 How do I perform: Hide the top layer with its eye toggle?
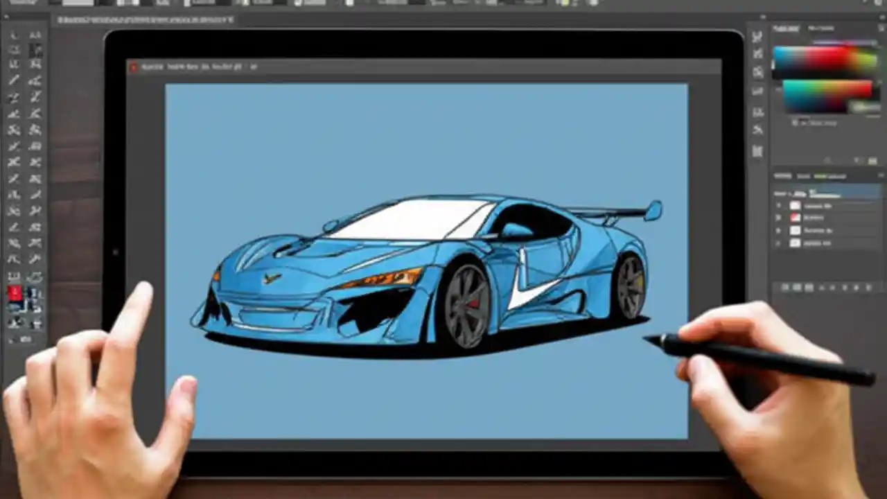point(778,206)
